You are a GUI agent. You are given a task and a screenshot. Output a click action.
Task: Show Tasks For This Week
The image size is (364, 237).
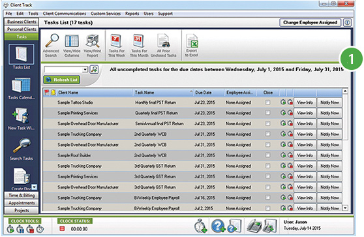point(116,46)
